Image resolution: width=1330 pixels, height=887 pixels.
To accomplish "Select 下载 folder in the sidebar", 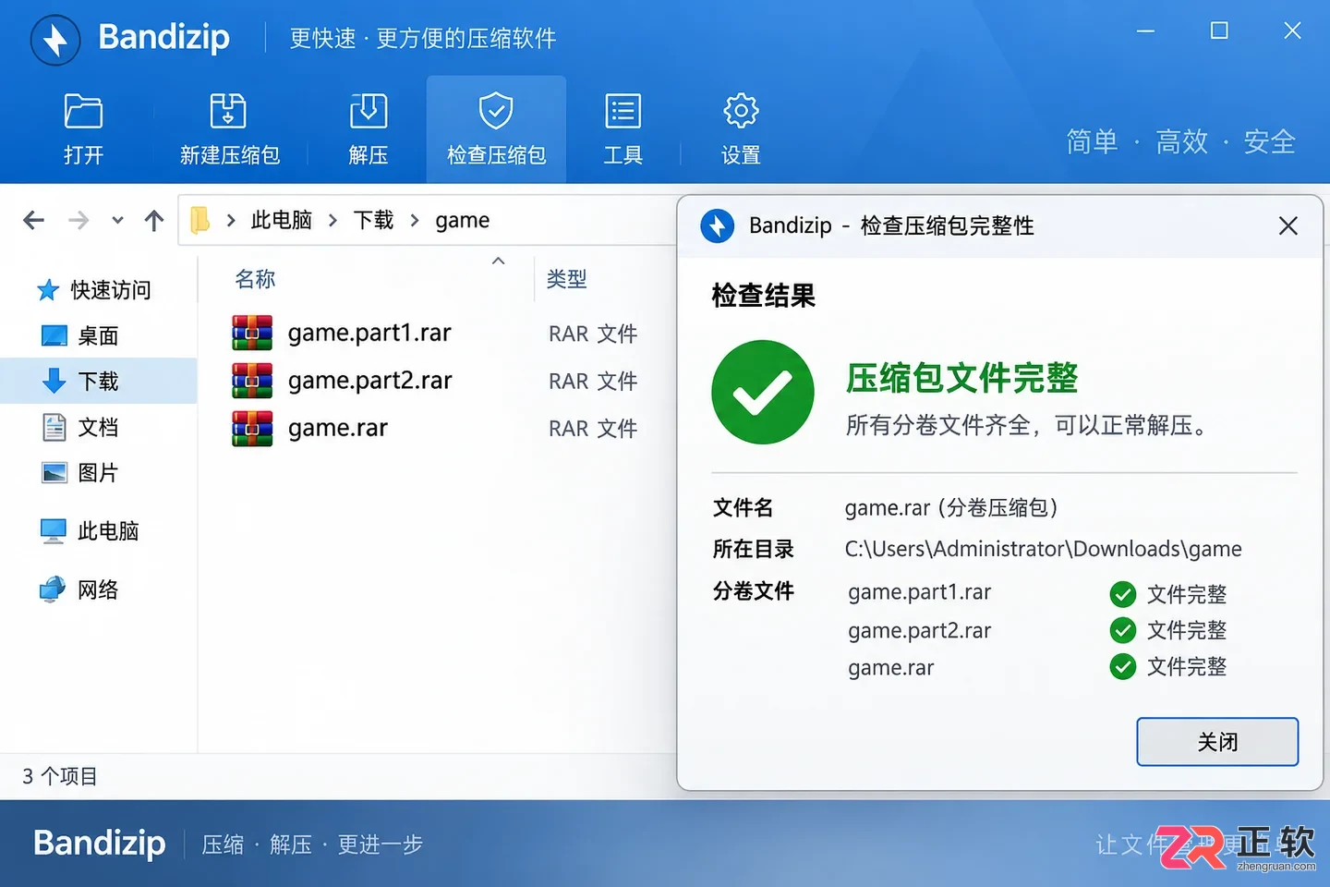I will tap(98, 381).
